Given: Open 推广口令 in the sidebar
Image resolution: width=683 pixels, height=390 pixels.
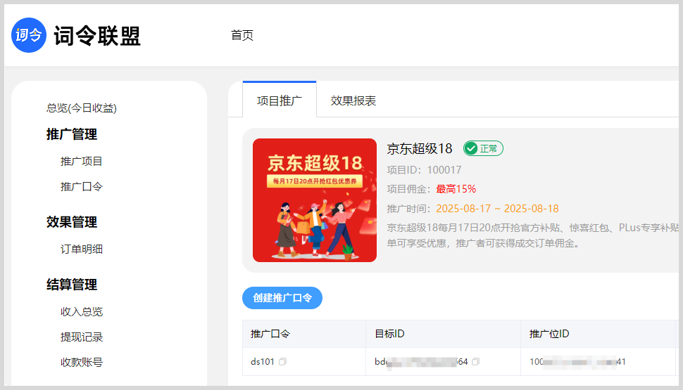Looking at the screenshot, I should click(x=82, y=186).
